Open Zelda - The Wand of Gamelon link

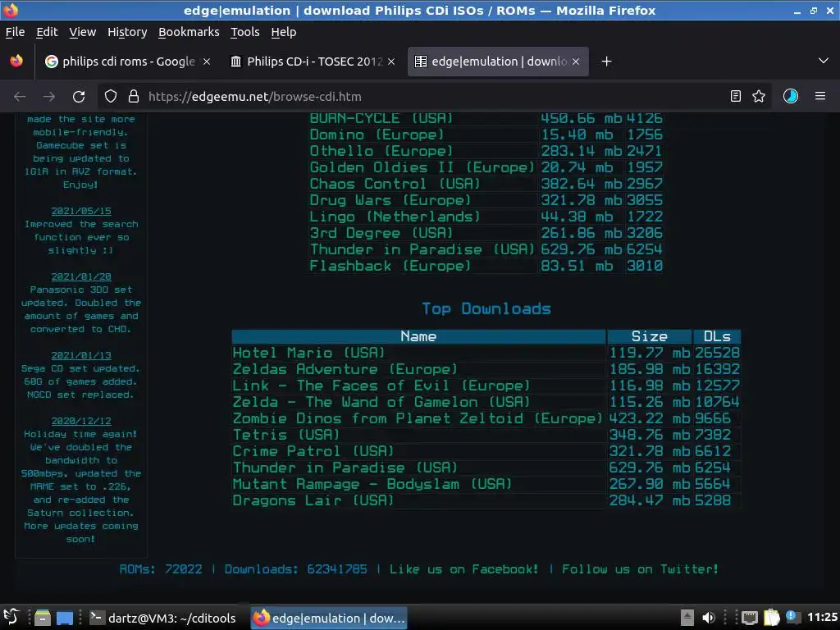pyautogui.click(x=381, y=402)
